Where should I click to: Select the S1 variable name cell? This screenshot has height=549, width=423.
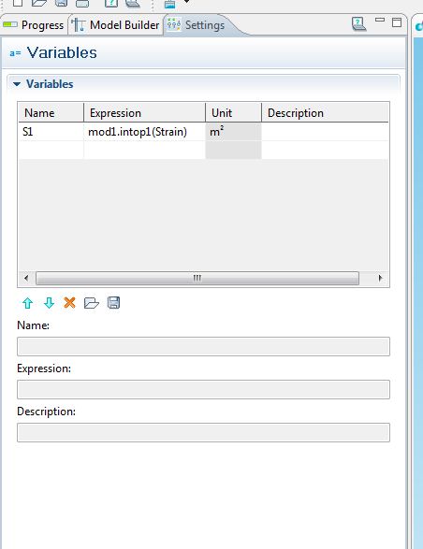[x=51, y=132]
